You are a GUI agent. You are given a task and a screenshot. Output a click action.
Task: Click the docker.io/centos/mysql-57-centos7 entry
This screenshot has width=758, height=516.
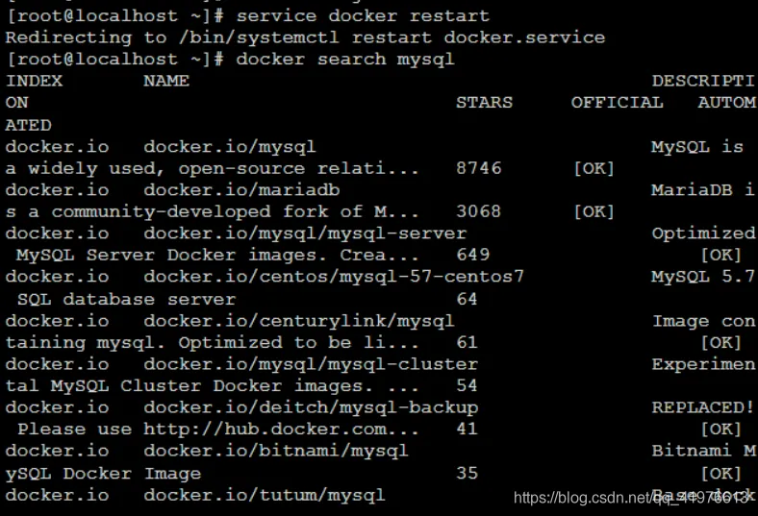(334, 277)
